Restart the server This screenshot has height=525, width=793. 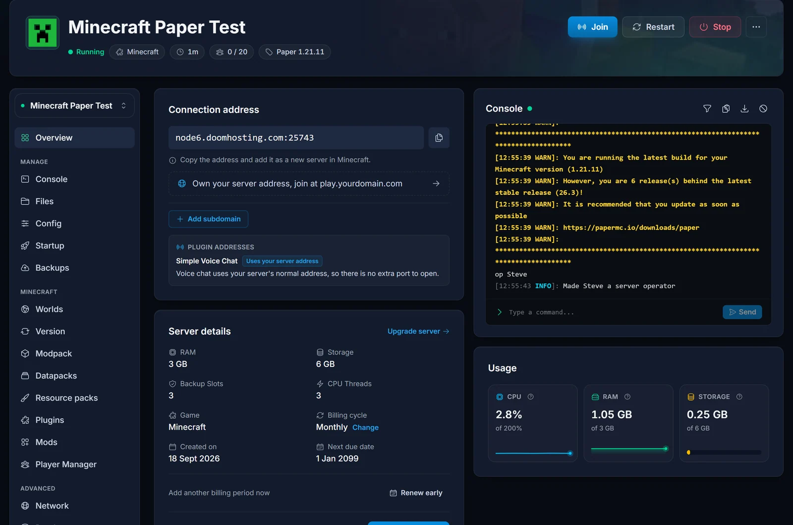(653, 27)
